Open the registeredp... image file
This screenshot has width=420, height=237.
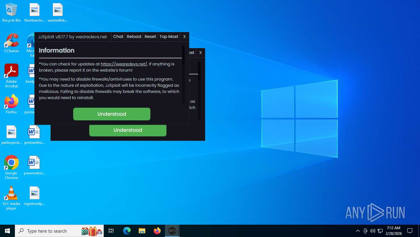35,196
